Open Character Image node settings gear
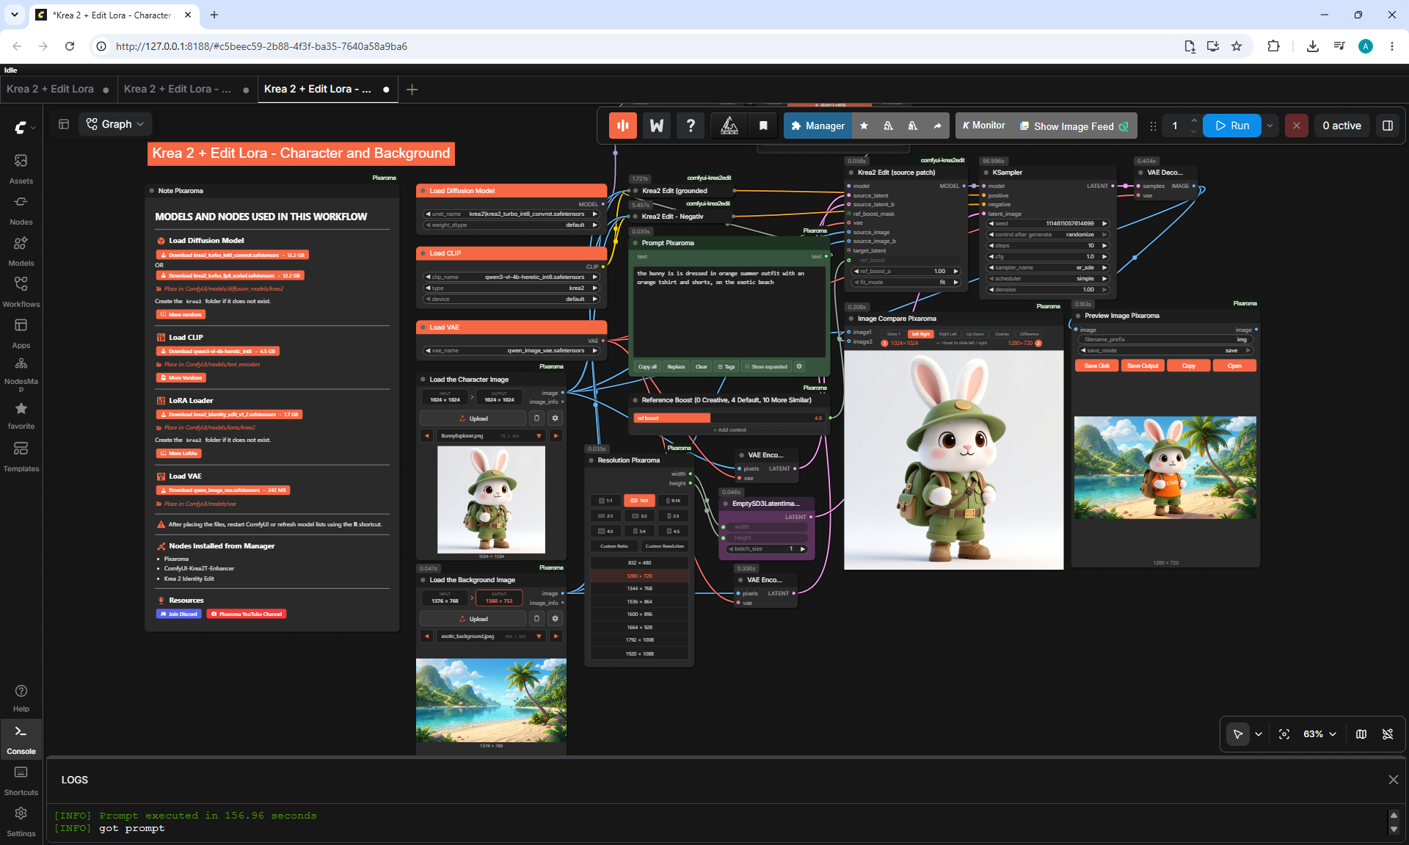 click(x=556, y=418)
